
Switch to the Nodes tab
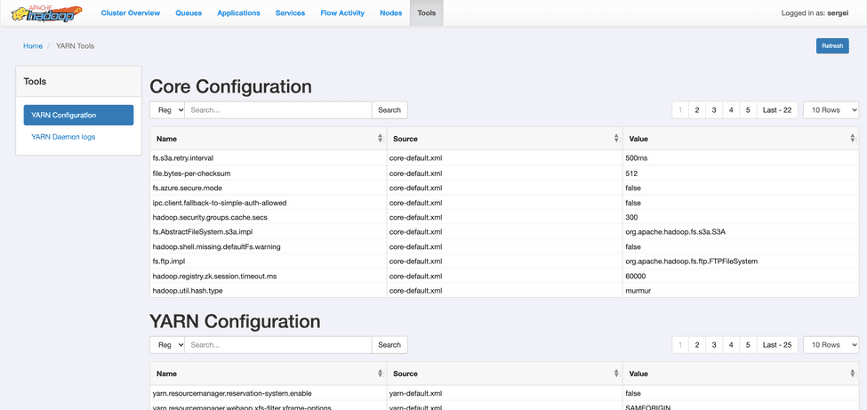point(390,13)
